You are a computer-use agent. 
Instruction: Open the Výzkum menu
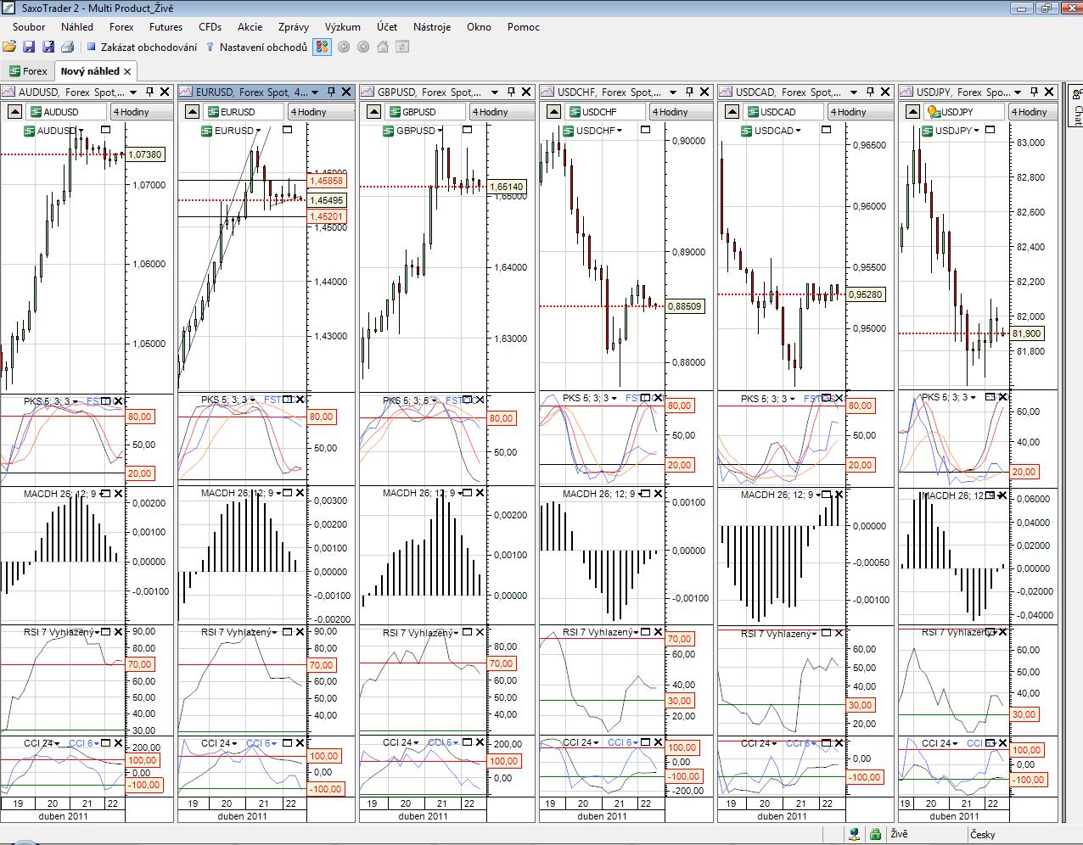tap(343, 27)
